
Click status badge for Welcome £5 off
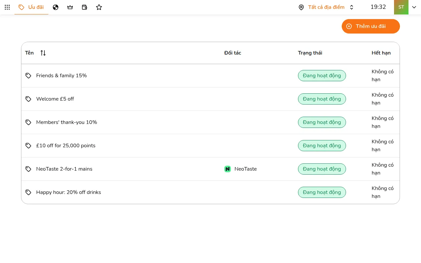click(x=322, y=99)
